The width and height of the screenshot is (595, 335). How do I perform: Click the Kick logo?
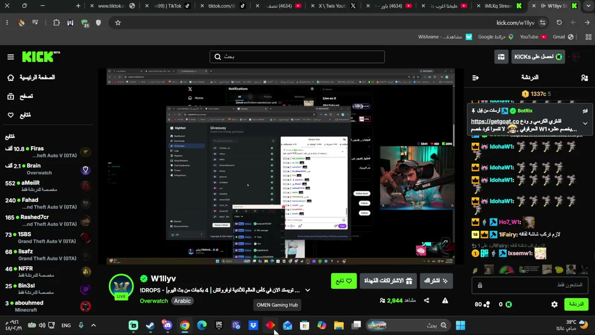point(41,56)
